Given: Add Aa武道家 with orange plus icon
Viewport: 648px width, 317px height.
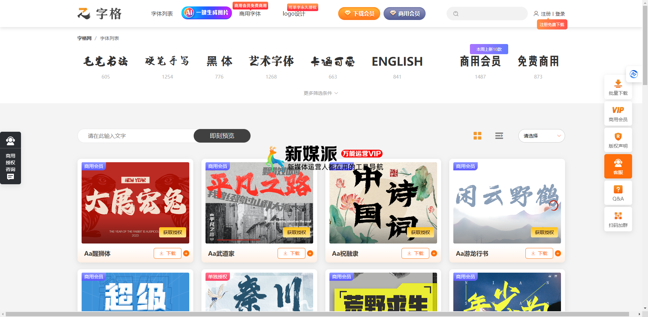Looking at the screenshot, I should tap(310, 253).
